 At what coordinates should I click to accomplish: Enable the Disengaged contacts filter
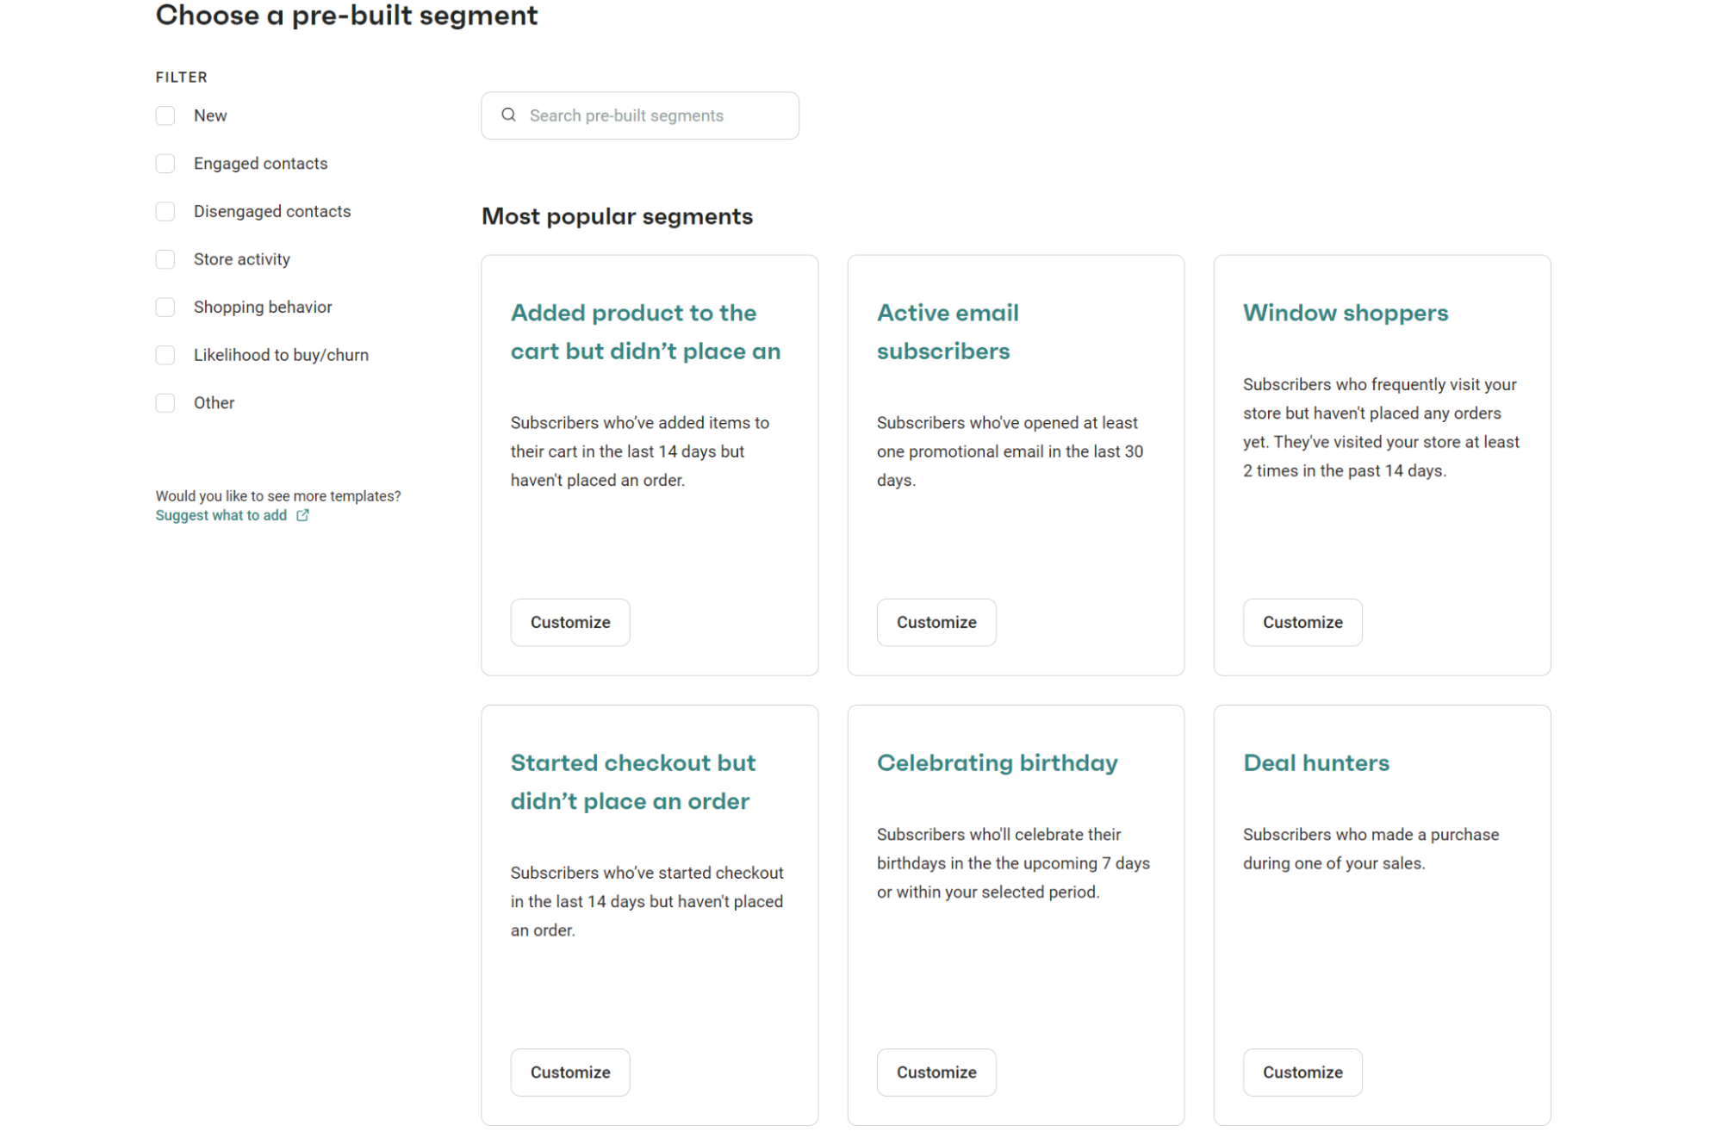click(x=165, y=210)
